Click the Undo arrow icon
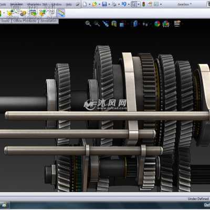This screenshot has height=210, width=210. pyautogui.click(x=124, y=4)
